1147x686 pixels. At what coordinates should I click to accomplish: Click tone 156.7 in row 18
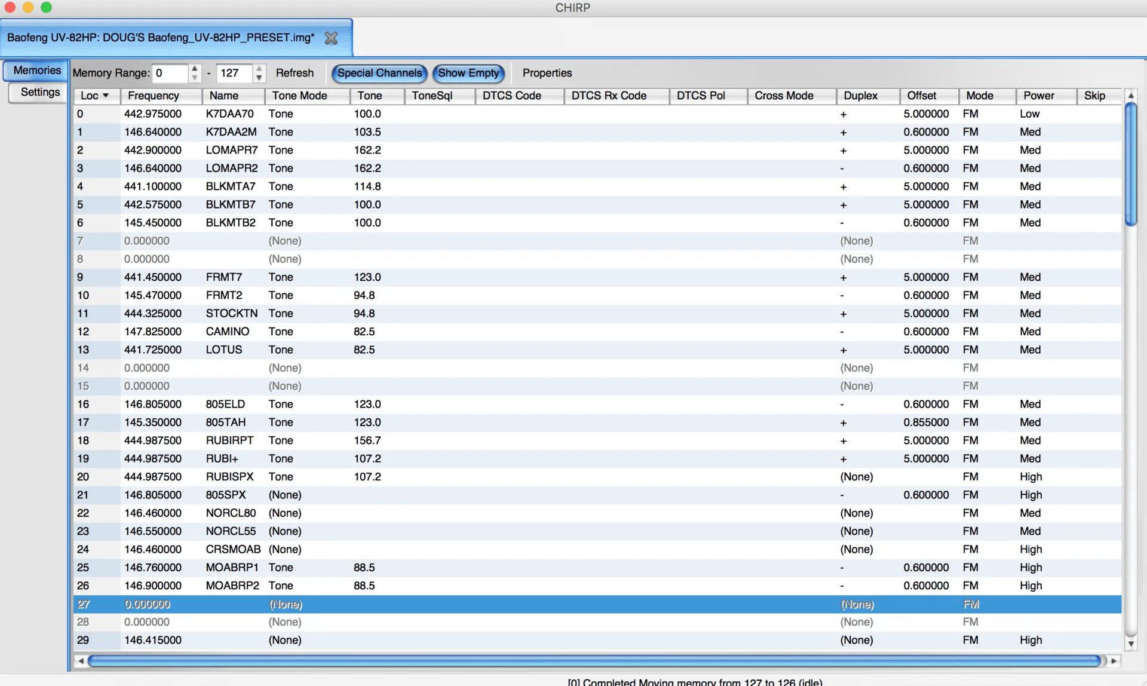tap(367, 440)
